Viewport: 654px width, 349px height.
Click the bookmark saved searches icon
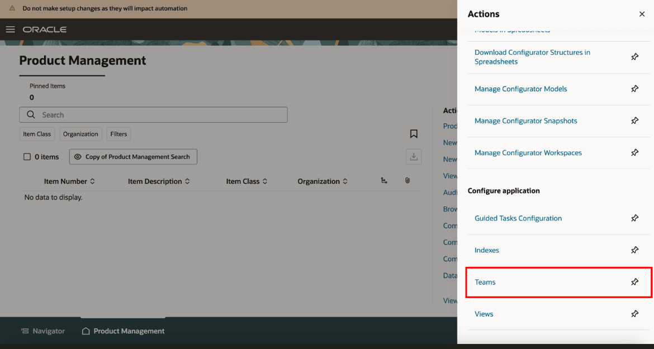point(414,133)
